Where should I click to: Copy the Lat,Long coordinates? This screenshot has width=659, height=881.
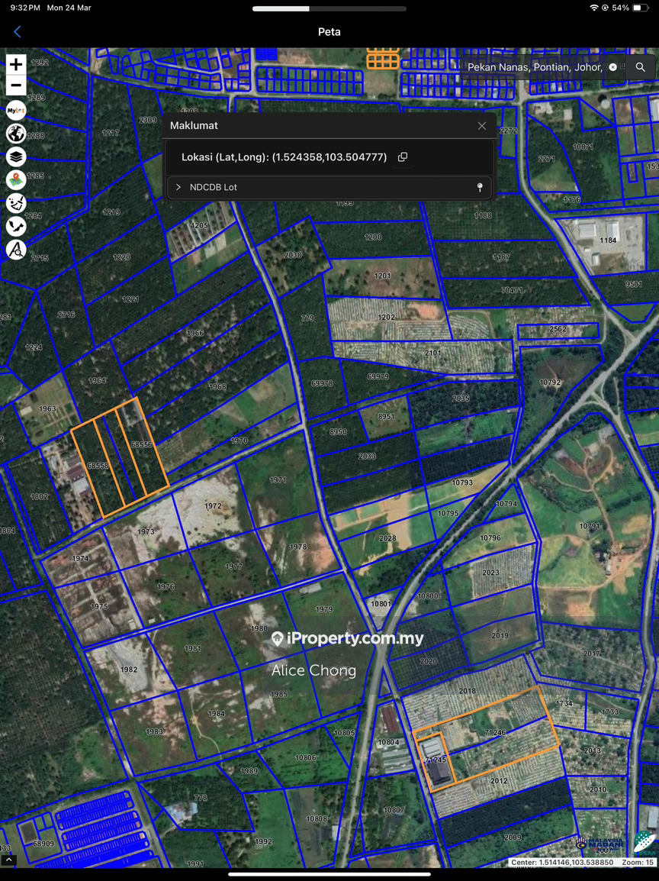403,157
